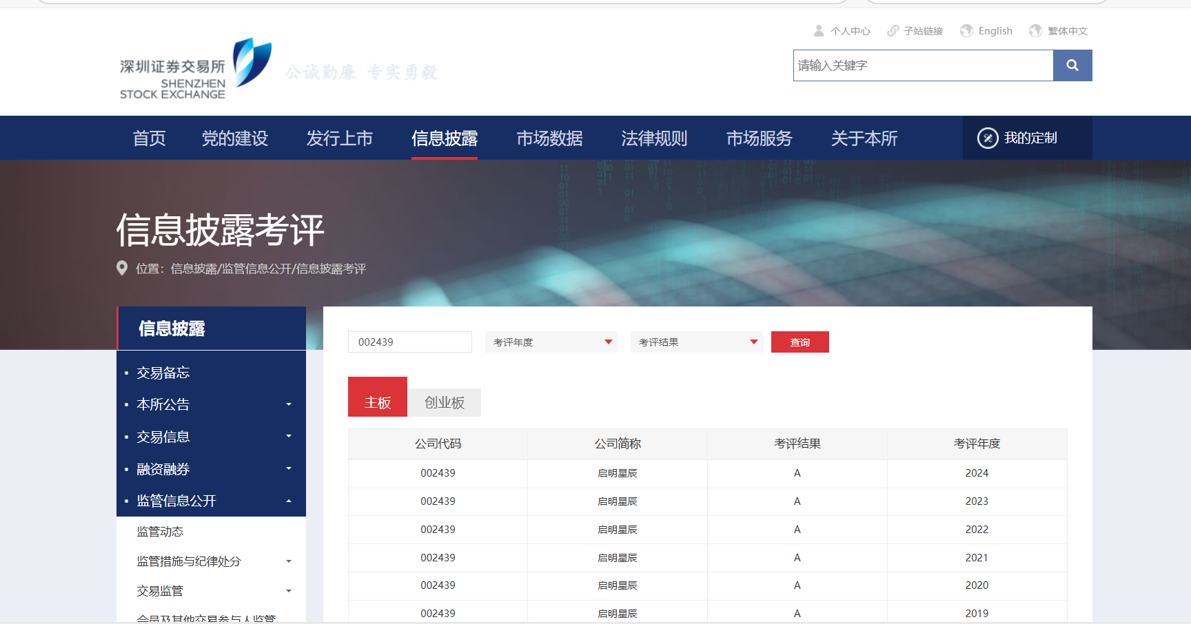Collapse the 监管信息公开 sidebar section
This screenshot has height=624, width=1191.
click(289, 501)
